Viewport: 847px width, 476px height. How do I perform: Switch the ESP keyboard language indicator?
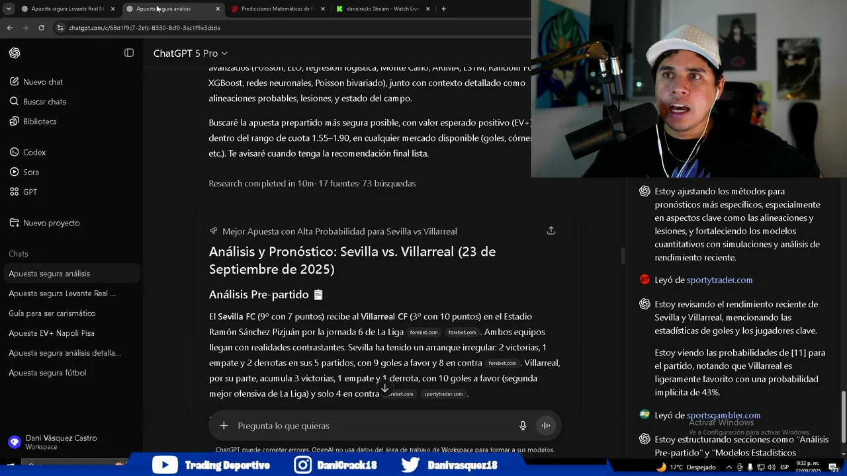[x=784, y=467]
